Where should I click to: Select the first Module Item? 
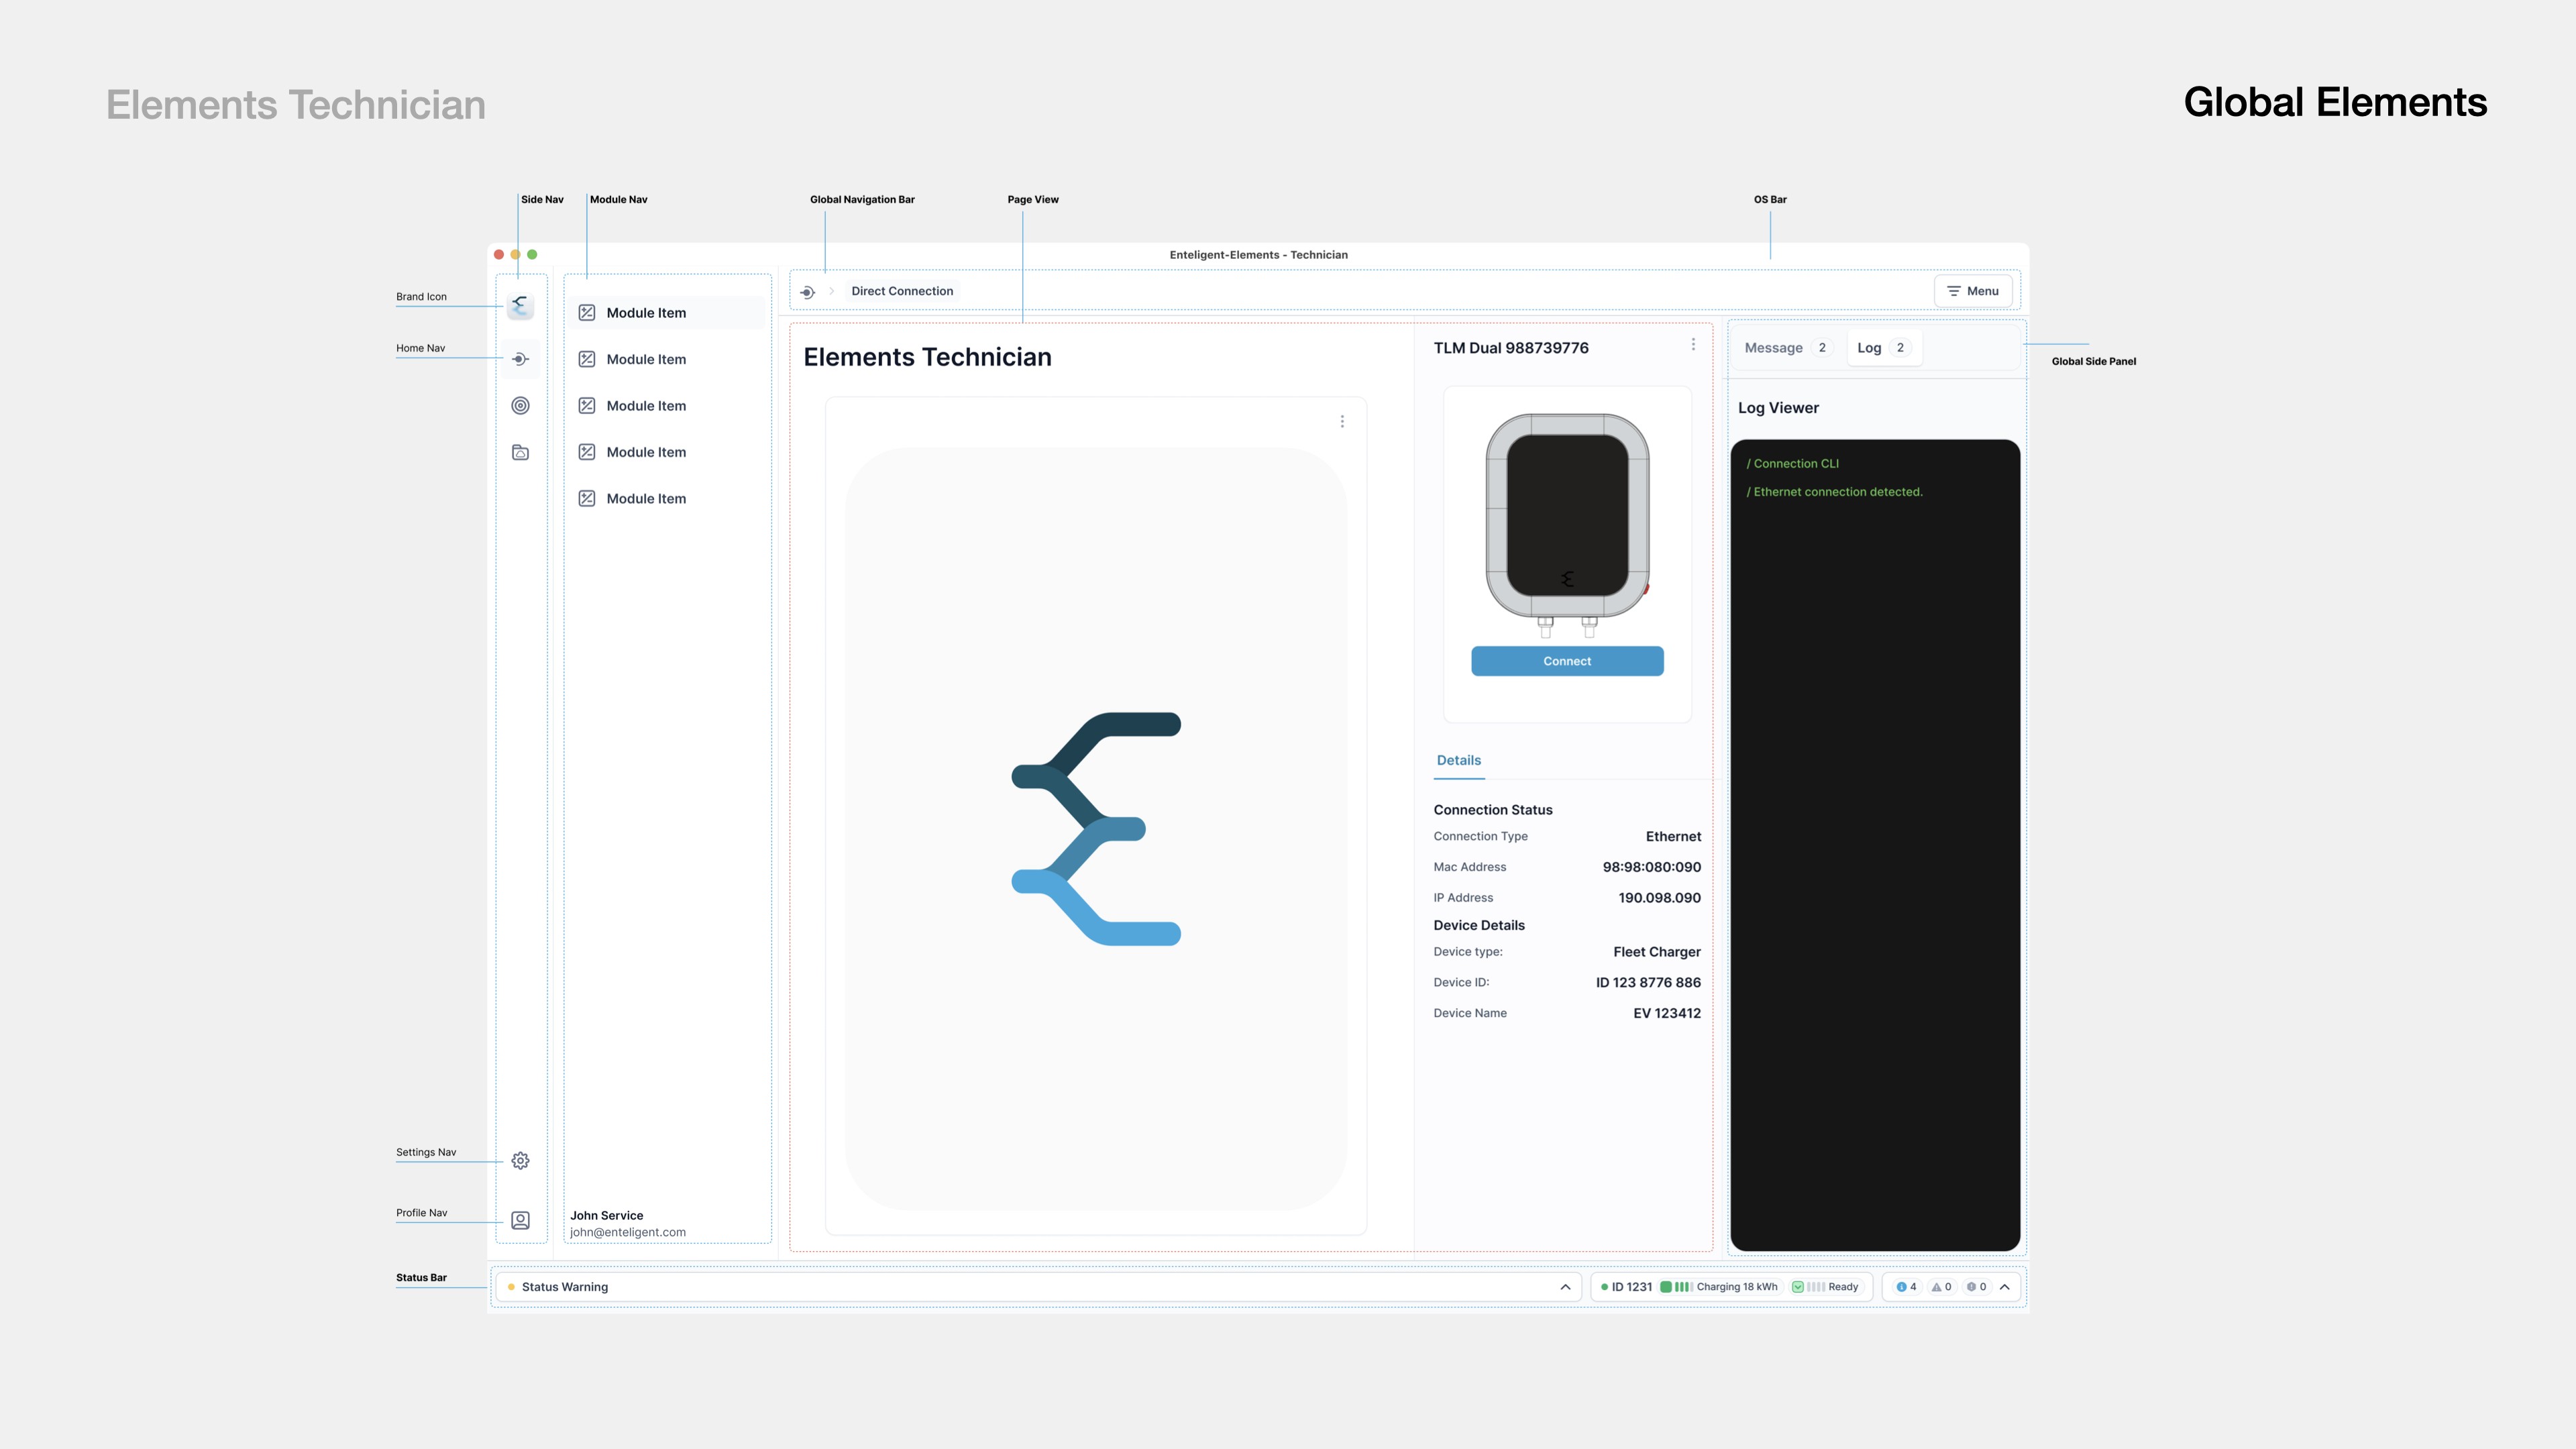click(x=646, y=313)
